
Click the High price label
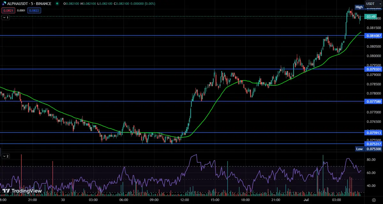(359, 7)
